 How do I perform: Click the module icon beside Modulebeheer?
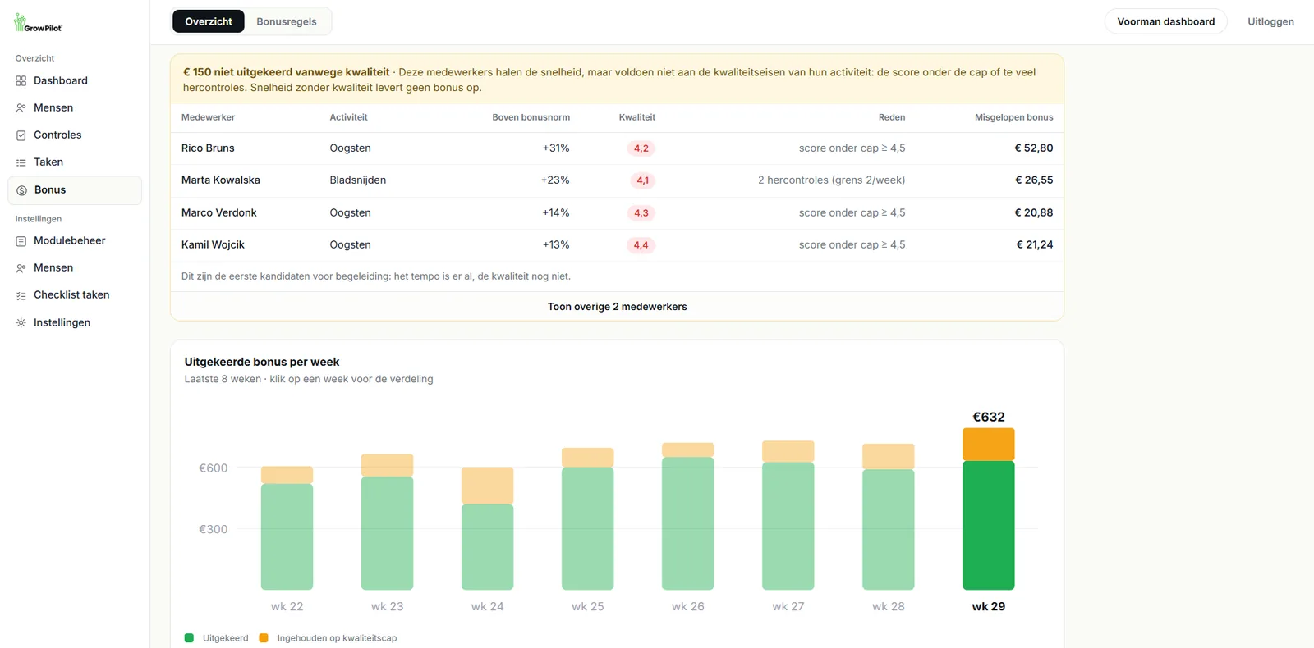[x=21, y=241]
